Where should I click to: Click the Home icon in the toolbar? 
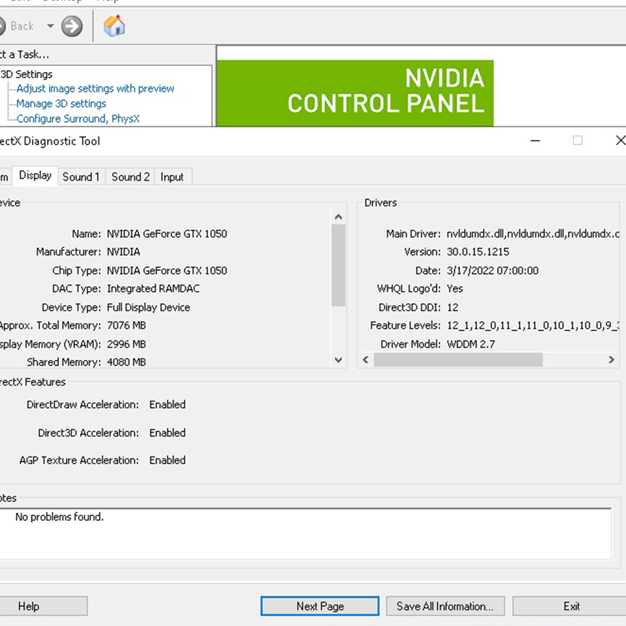coord(114,26)
